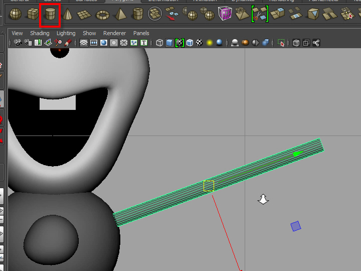The height and width of the screenshot is (271, 361).
Task: Click the purple cube shelf icon
Action: click(224, 15)
